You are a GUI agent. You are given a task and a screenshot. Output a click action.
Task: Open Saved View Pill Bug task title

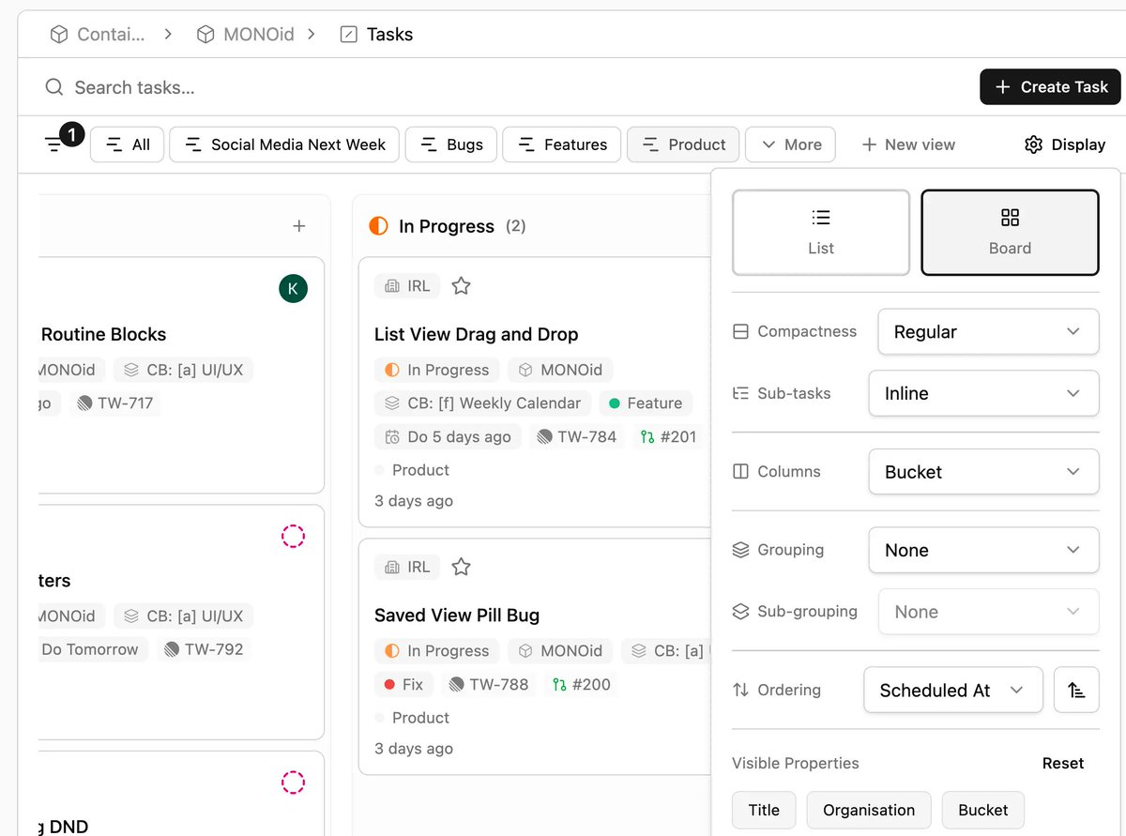pyautogui.click(x=457, y=616)
